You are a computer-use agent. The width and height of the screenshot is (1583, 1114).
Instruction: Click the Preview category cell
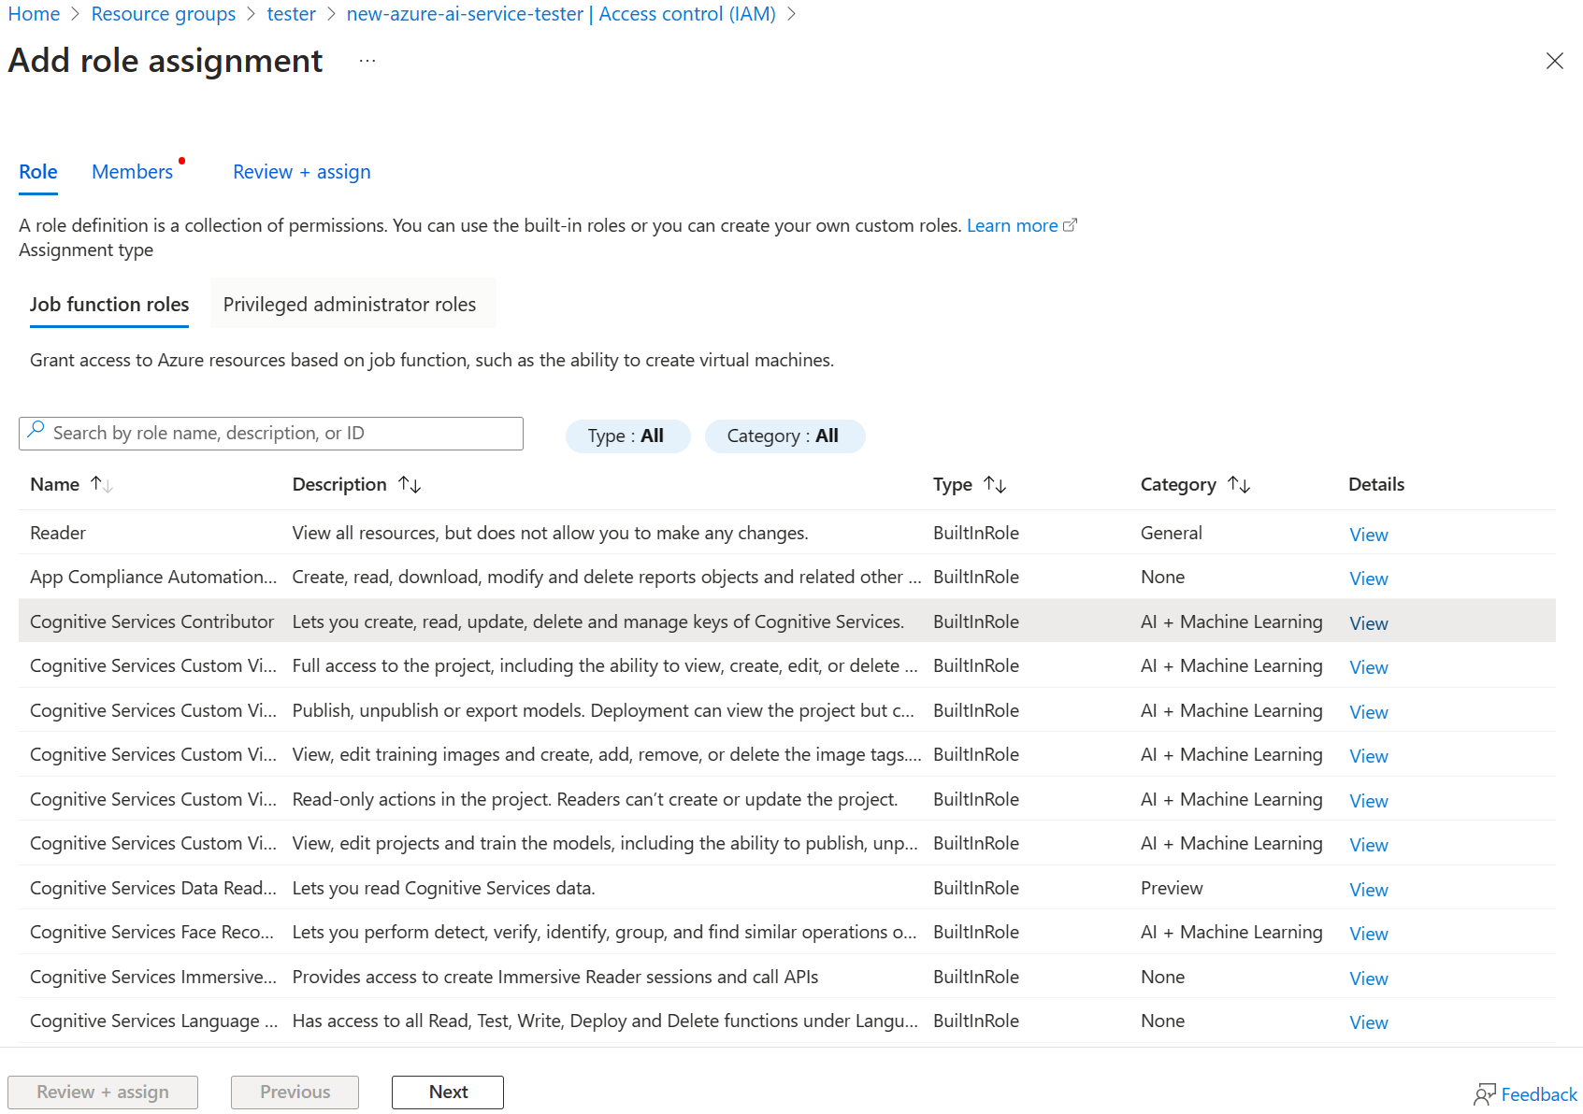1172,888
